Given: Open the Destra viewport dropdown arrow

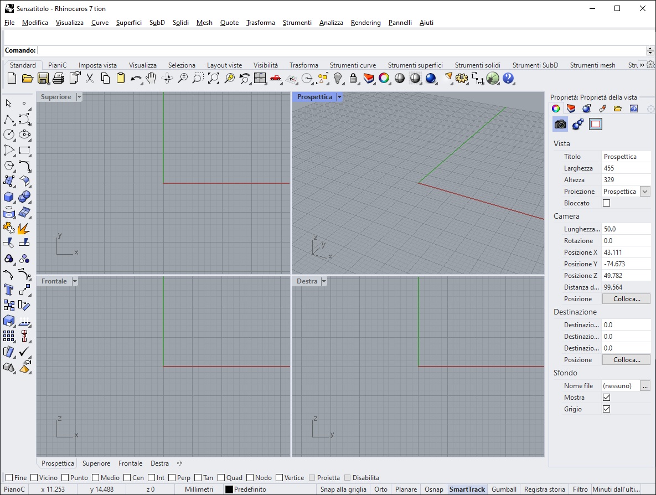Looking at the screenshot, I should tap(323, 281).
